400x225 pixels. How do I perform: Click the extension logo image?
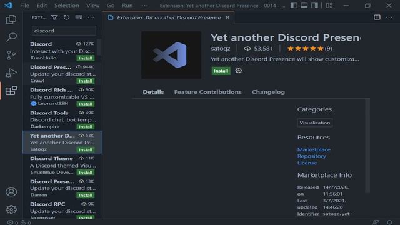coord(171,55)
